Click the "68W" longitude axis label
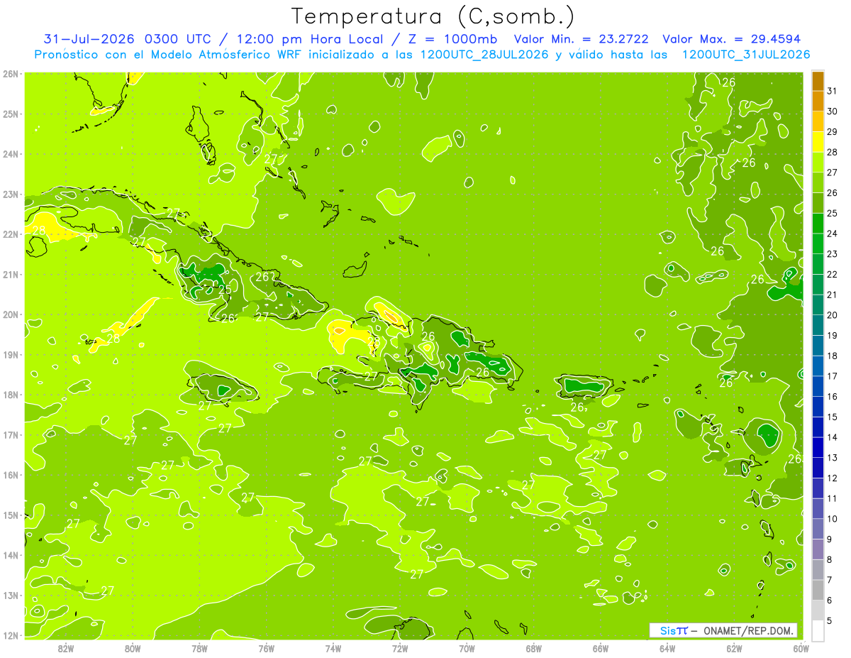Viewport: 851px width, 658px height. coord(534,648)
